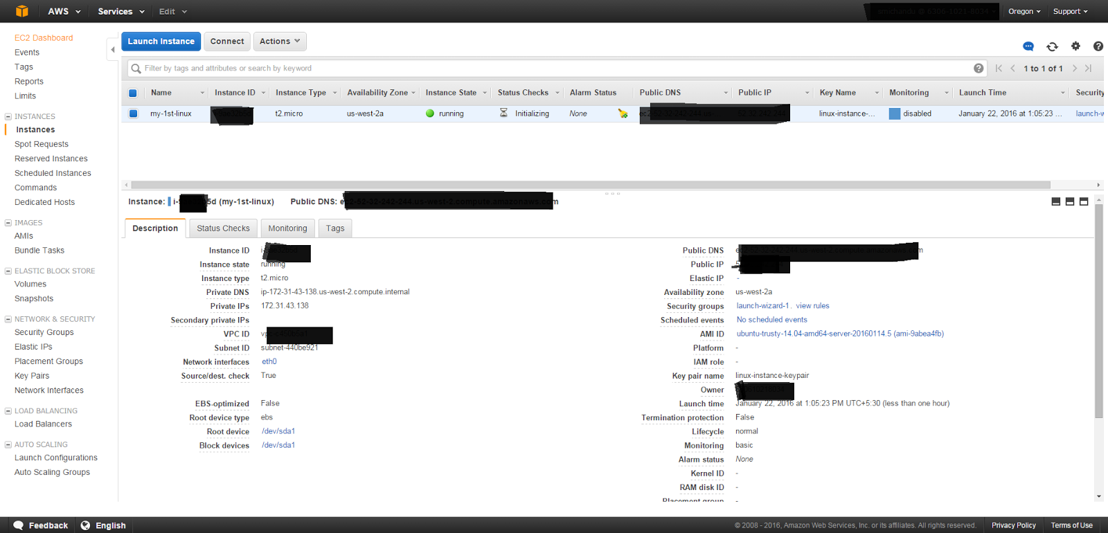
Task: Split the details pane layout icon
Action: tap(1070, 201)
